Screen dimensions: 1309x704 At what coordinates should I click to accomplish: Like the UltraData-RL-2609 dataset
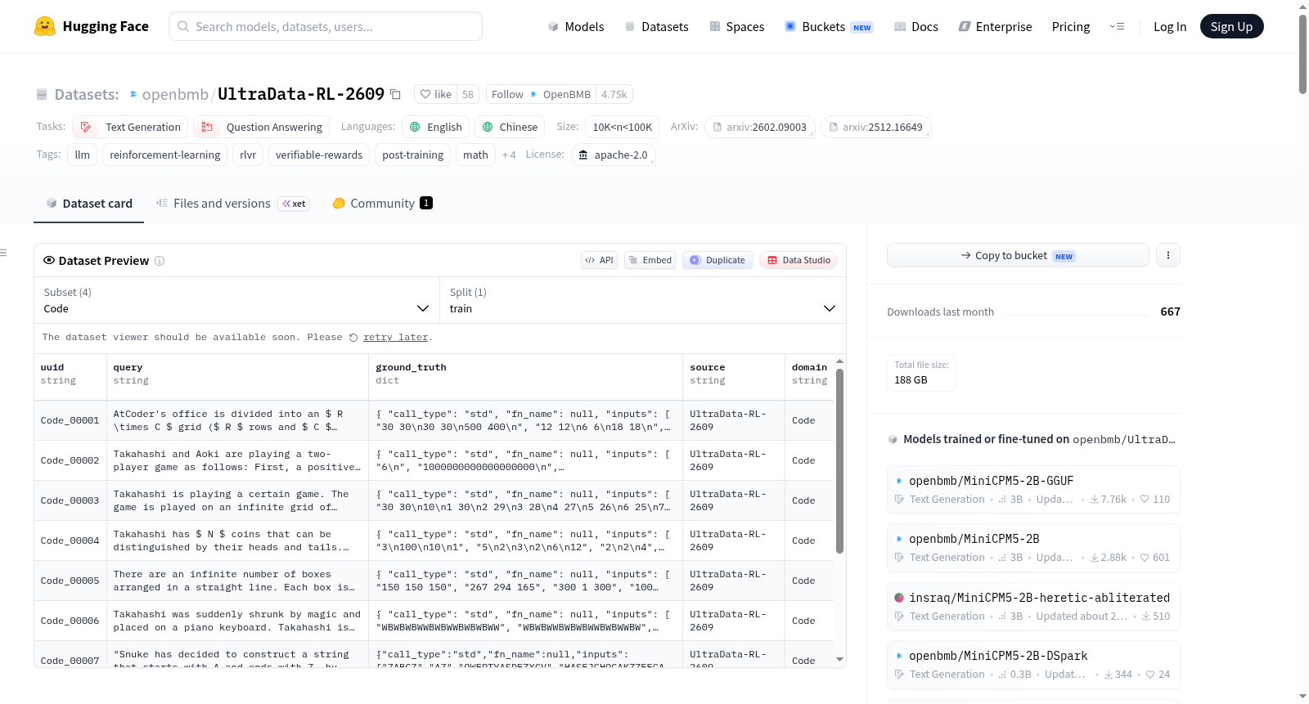coord(435,94)
